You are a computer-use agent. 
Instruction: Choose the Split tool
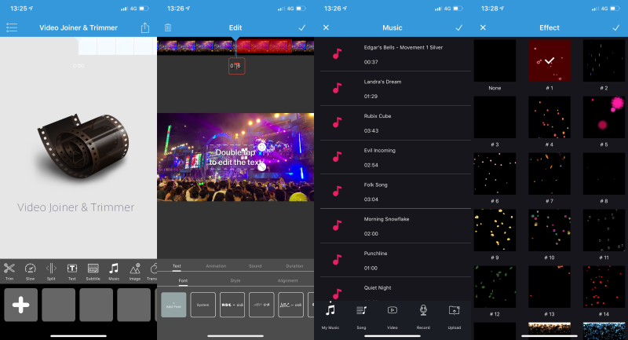[51, 270]
